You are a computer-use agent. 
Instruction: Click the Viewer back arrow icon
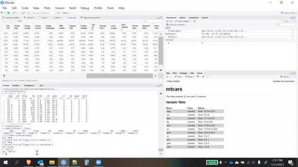(x=167, y=77)
